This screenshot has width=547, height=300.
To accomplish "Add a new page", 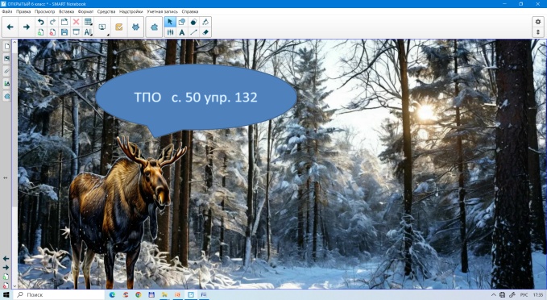I will point(41,32).
